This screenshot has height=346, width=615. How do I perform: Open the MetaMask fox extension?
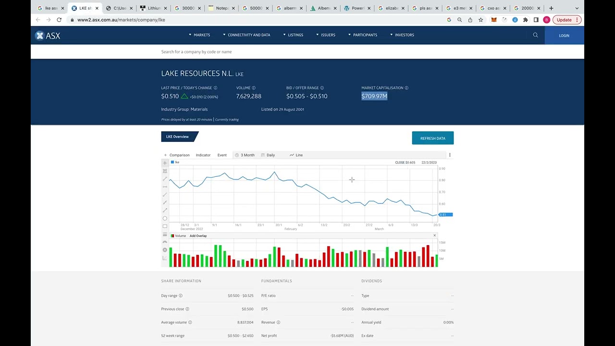[x=493, y=20]
